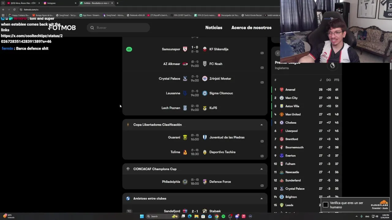Close the Instagram browser tab
Screen dimensions: 392x220
[x=76, y=3]
